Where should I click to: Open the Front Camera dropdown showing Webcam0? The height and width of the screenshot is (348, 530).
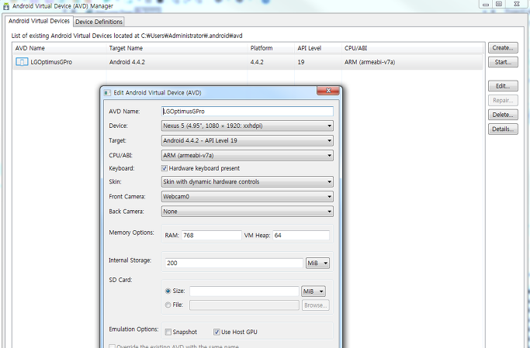click(247, 197)
